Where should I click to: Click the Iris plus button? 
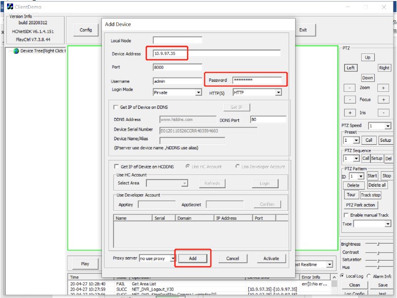pos(349,112)
